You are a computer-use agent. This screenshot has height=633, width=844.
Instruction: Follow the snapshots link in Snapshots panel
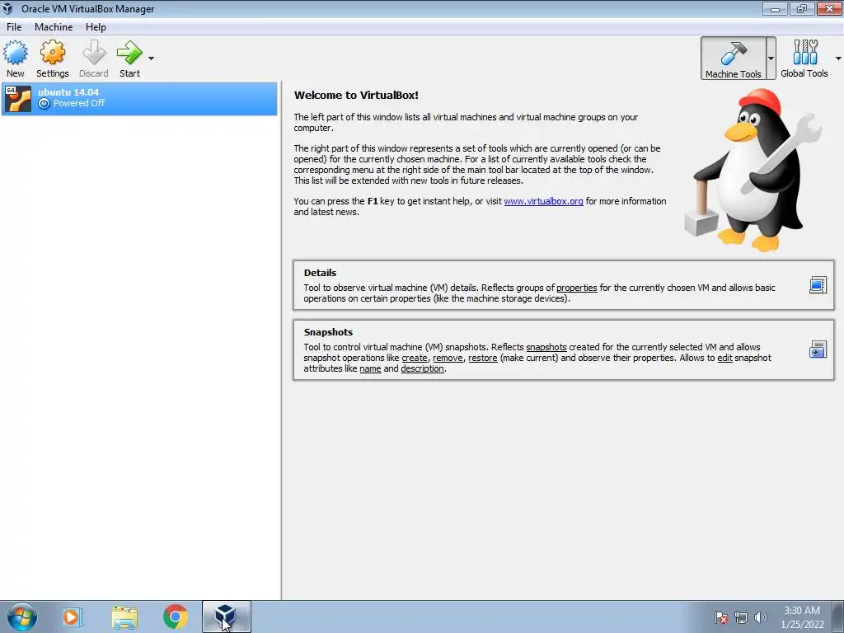(546, 347)
